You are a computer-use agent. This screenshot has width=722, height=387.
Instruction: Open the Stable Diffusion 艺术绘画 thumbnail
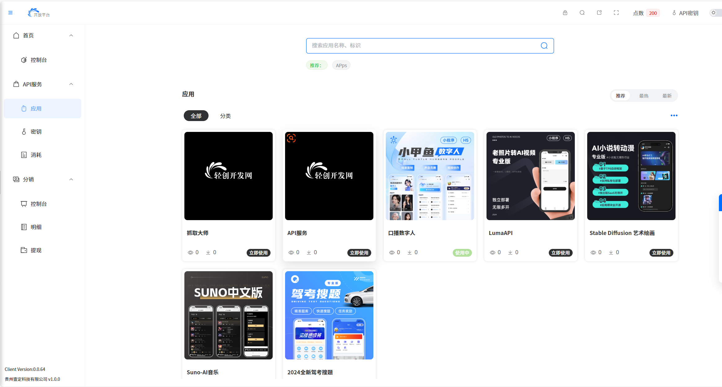631,176
